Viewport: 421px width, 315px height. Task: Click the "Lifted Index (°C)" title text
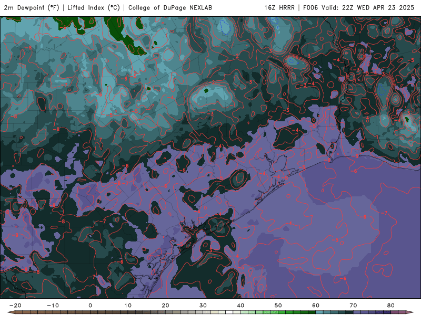click(94, 7)
